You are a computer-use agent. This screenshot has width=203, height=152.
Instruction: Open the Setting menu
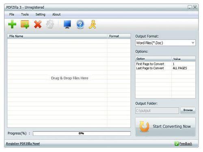point(40,15)
